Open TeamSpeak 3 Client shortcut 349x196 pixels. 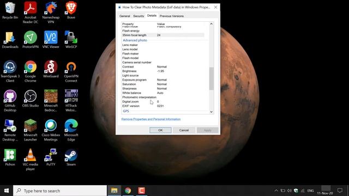(10, 71)
